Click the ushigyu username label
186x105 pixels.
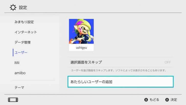click(81, 48)
